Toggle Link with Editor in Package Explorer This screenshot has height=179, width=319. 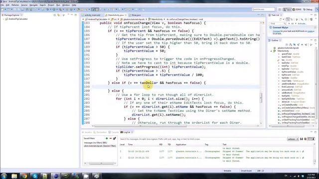point(59,15)
